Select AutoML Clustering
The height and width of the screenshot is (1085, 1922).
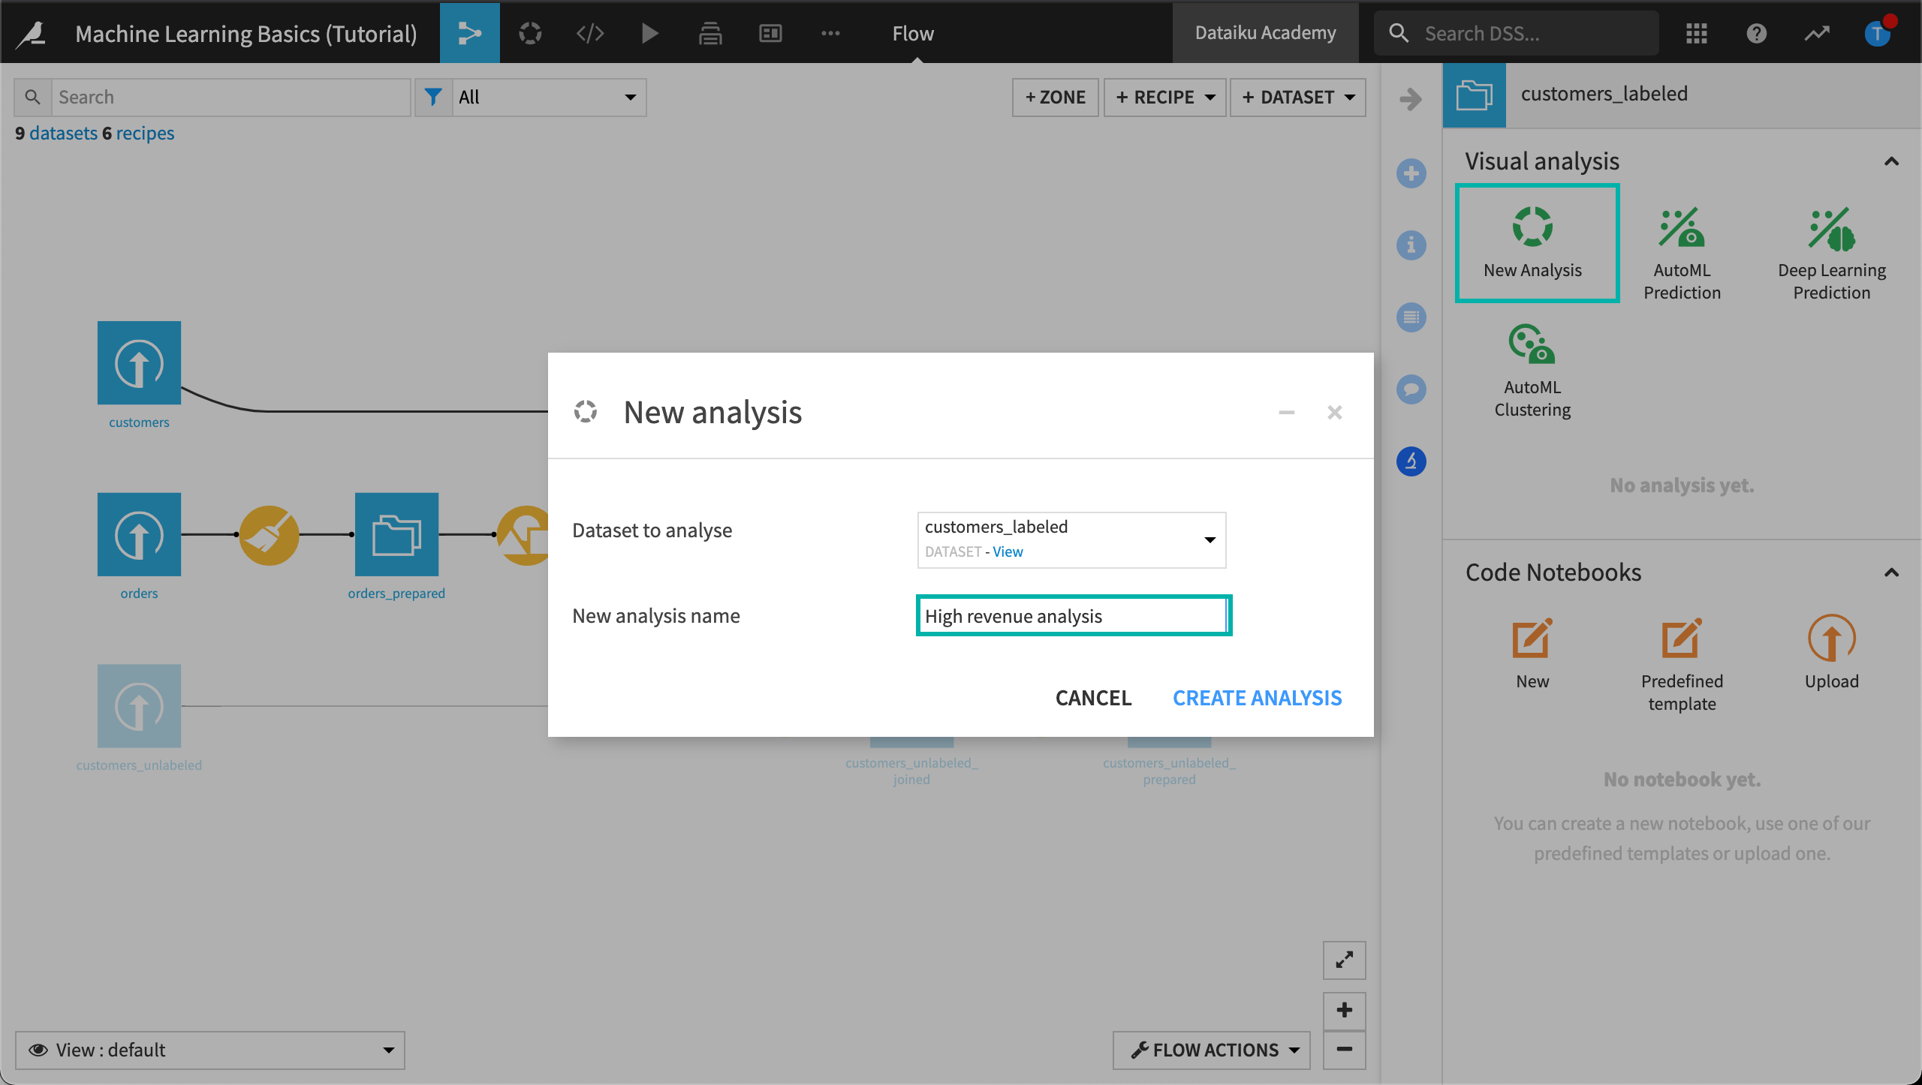click(x=1532, y=371)
